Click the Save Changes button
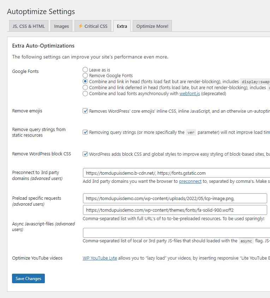 click(x=28, y=278)
